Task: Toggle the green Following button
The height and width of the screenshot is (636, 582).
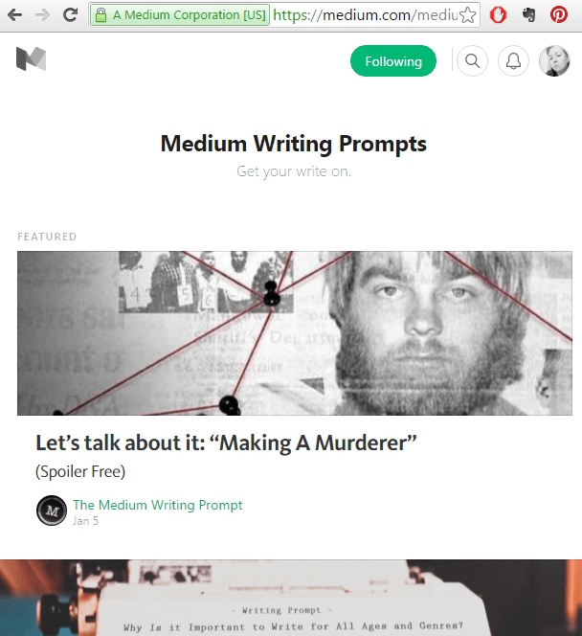Action: 393,61
